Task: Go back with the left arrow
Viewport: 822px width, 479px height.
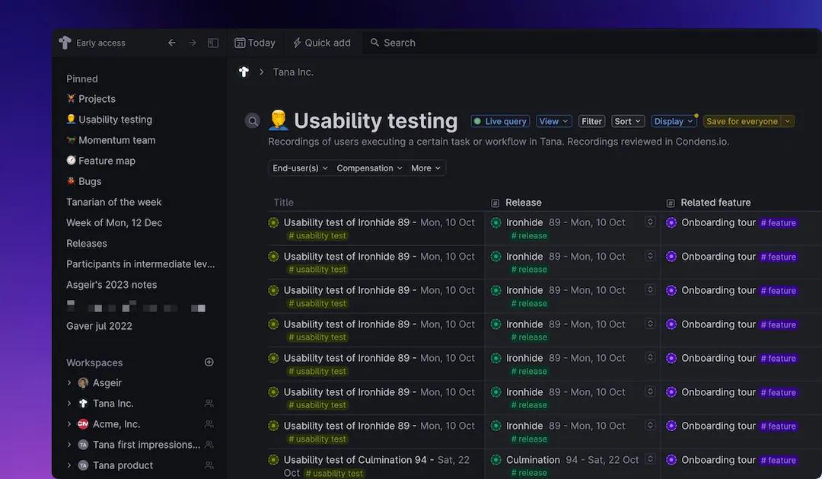Action: [x=171, y=43]
